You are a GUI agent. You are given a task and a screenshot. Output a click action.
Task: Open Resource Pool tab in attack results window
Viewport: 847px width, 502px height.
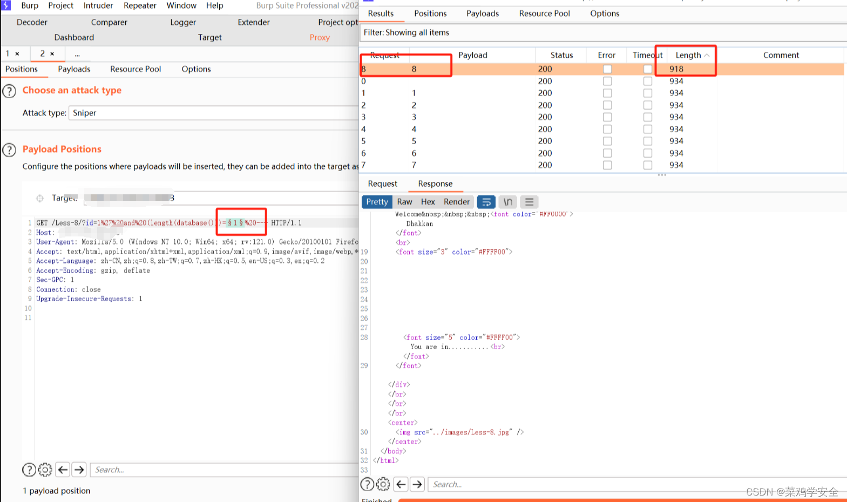click(544, 13)
